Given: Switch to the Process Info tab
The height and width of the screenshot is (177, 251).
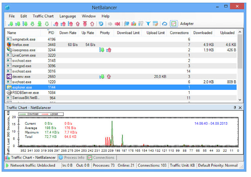Looking at the screenshot, I should (72, 157).
